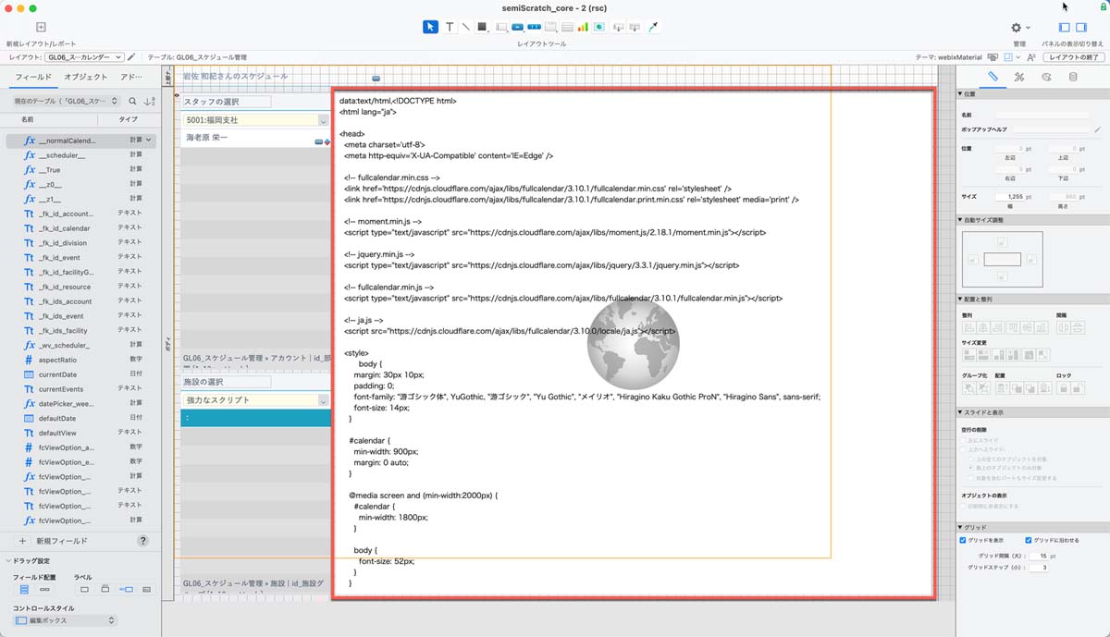Screen dimensions: 1110x637
Task: Open the Styles inspector tab
Action: (1018, 77)
